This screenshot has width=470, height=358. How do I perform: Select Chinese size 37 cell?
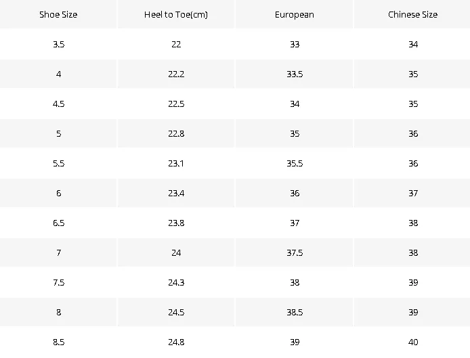pos(412,193)
